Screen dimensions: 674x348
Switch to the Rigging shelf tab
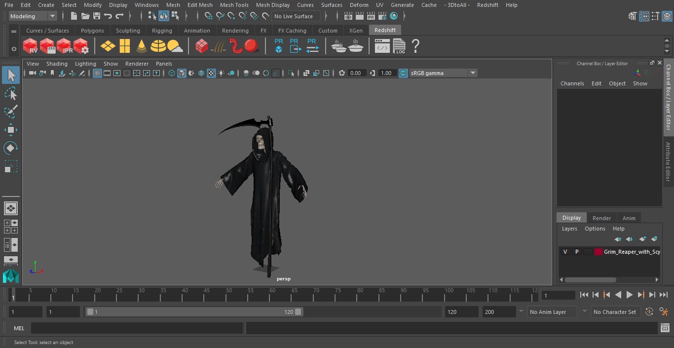pyautogui.click(x=162, y=31)
